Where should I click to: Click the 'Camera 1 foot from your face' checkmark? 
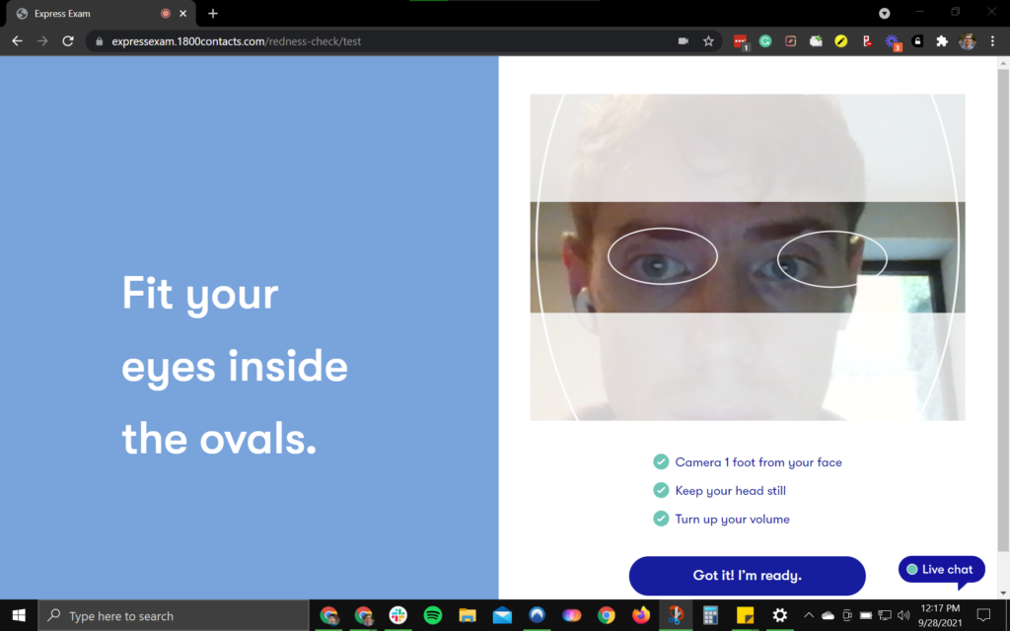pos(661,461)
